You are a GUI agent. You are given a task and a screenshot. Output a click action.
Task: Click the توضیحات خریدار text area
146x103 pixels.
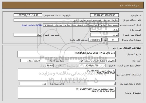pyautogui.click(x=67, y=93)
